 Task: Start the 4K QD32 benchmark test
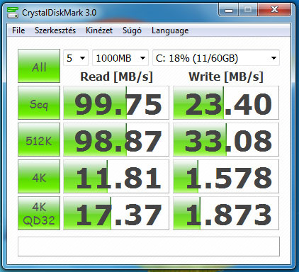tap(39, 213)
